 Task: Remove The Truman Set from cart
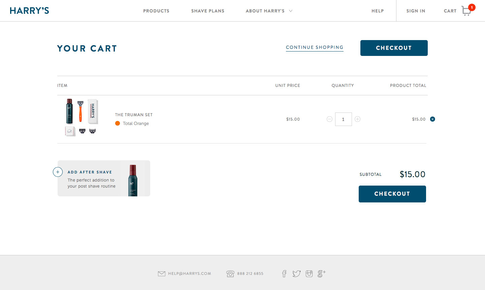[432, 119]
